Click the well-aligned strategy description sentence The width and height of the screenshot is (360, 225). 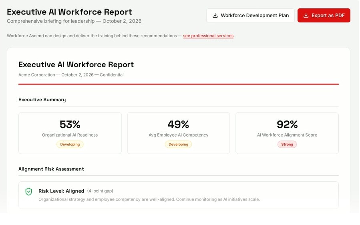coord(149,199)
